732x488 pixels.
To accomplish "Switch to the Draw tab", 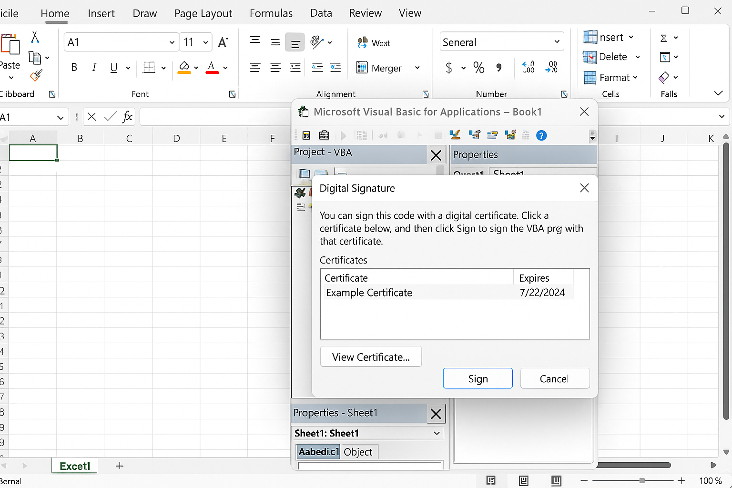I will tap(145, 13).
